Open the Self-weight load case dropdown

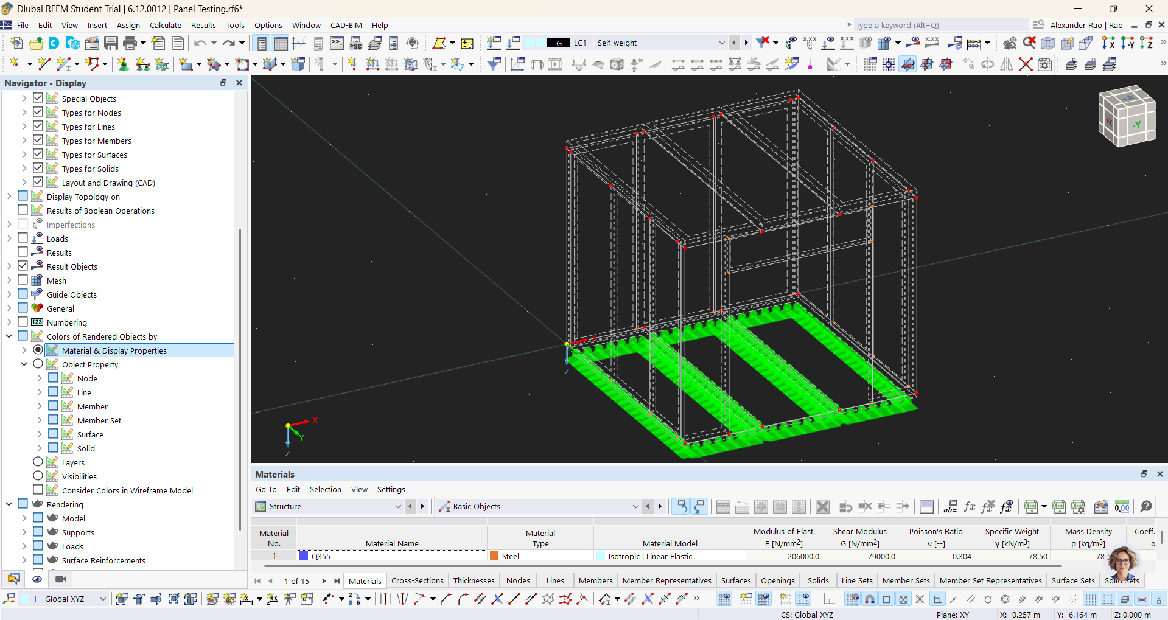(721, 43)
